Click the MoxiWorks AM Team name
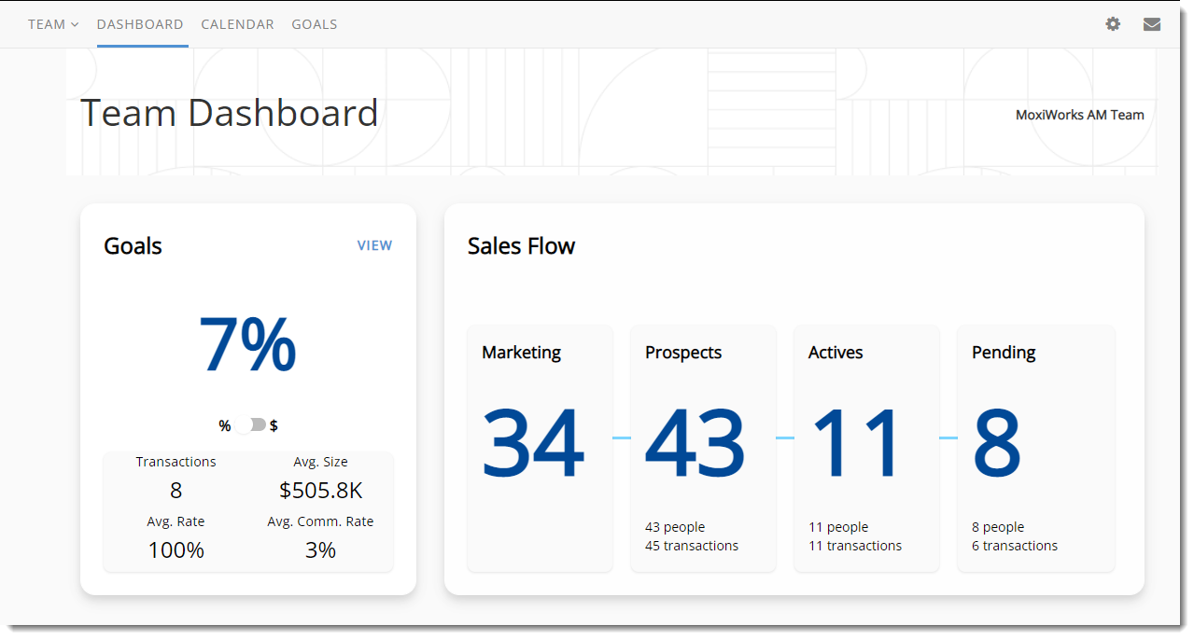Image resolution: width=1194 pixels, height=639 pixels. click(1079, 115)
